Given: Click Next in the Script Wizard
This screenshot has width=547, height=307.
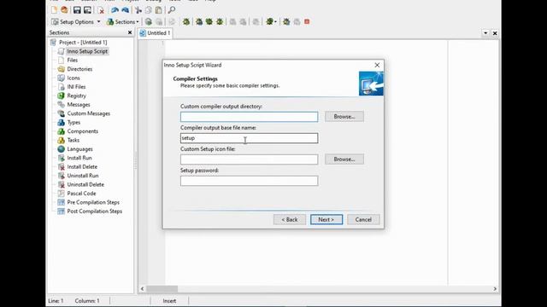Looking at the screenshot, I should (326, 220).
